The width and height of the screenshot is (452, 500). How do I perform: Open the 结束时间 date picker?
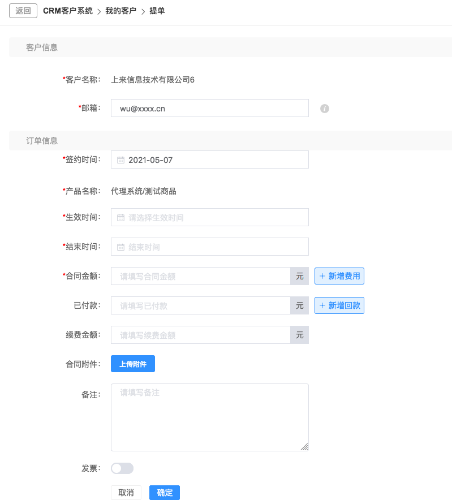[x=209, y=247]
